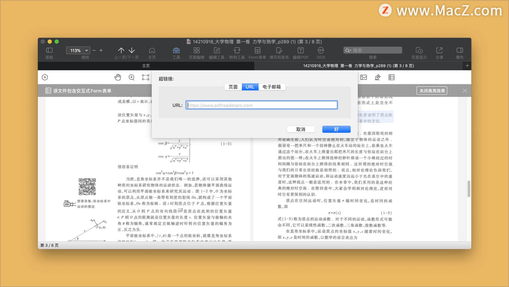Image resolution: width=509 pixels, height=287 pixels.
Task: Click the vertical scrollbar thumb
Action: (x=469, y=189)
